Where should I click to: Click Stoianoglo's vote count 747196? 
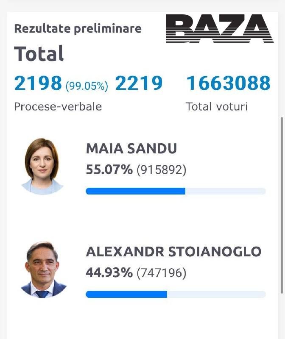[162, 273]
